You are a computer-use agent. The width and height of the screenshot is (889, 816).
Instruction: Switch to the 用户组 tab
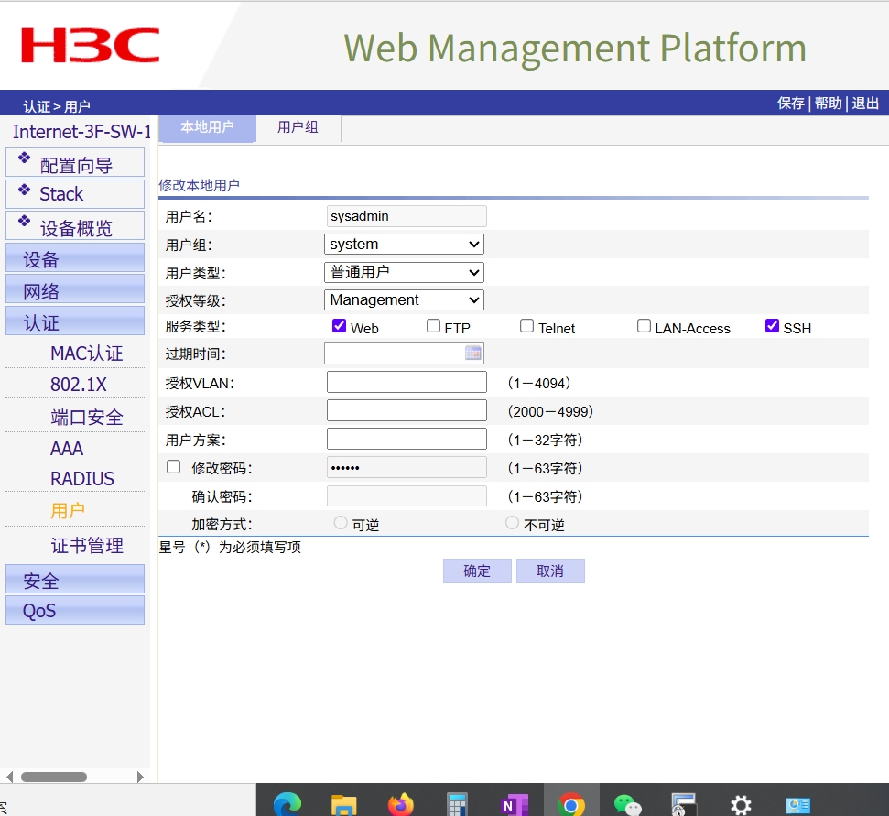[298, 128]
